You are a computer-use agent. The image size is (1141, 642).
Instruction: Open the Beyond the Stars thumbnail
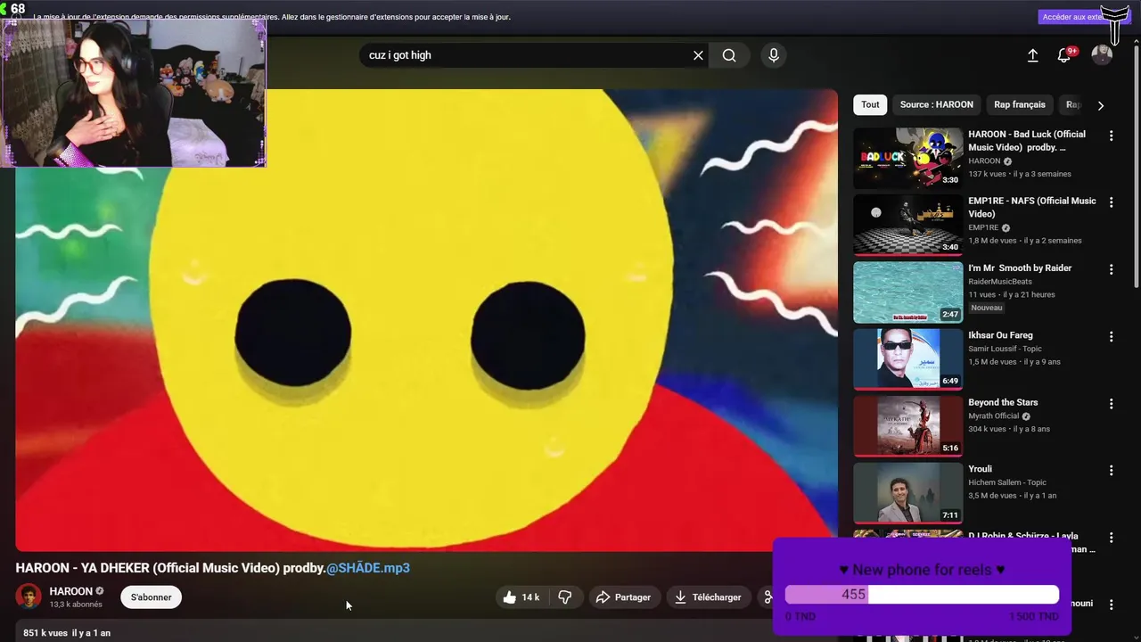pos(907,425)
